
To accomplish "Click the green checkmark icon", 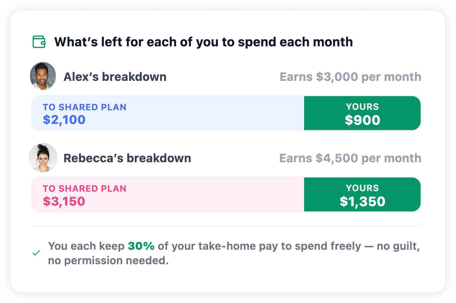I will (36, 253).
